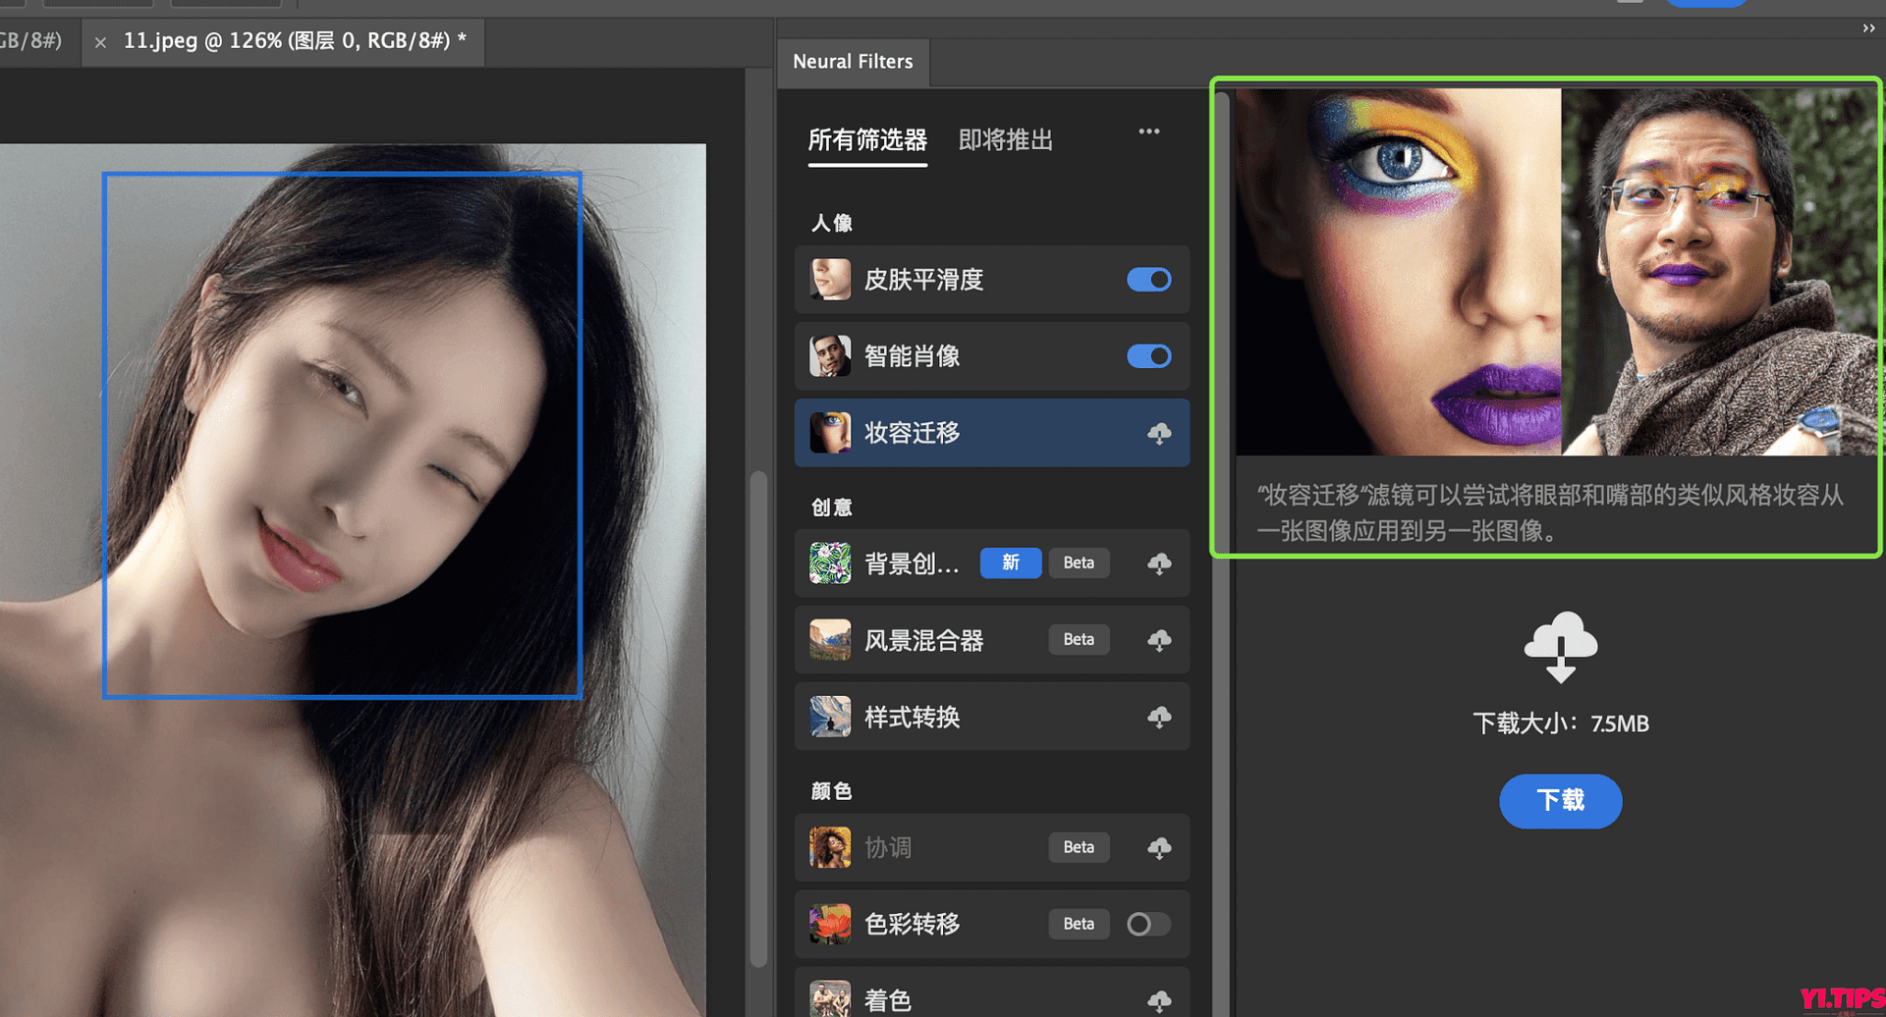Click the cloud icon beside 风景混合器
Image resolution: width=1886 pixels, height=1017 pixels.
pos(1160,639)
